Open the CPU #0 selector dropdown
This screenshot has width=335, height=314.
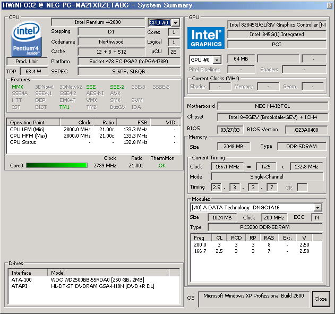175,23
